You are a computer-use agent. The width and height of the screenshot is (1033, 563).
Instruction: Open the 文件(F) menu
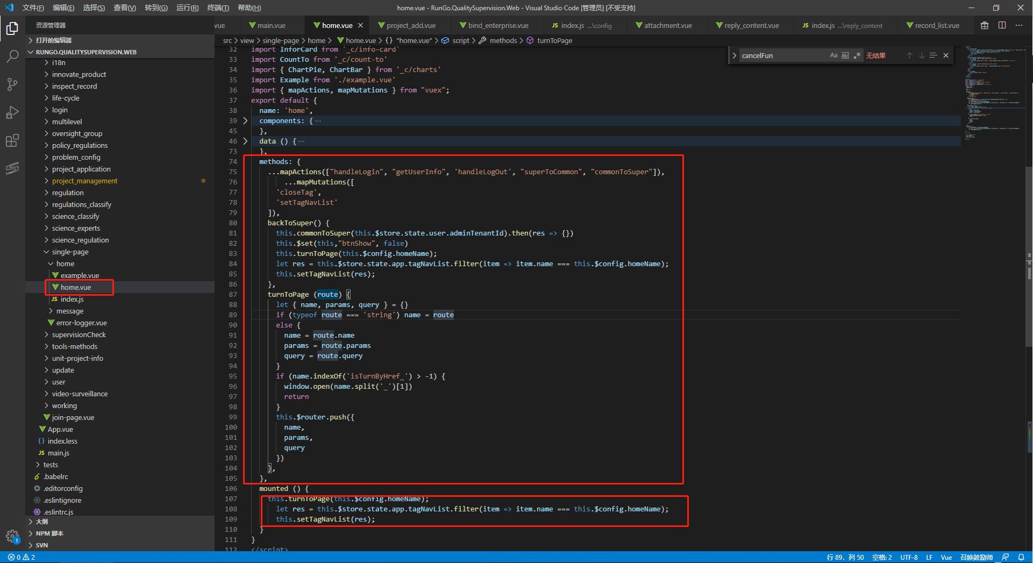[33, 8]
